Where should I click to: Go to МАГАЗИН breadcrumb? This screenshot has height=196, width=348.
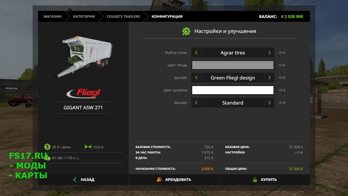coord(52,16)
